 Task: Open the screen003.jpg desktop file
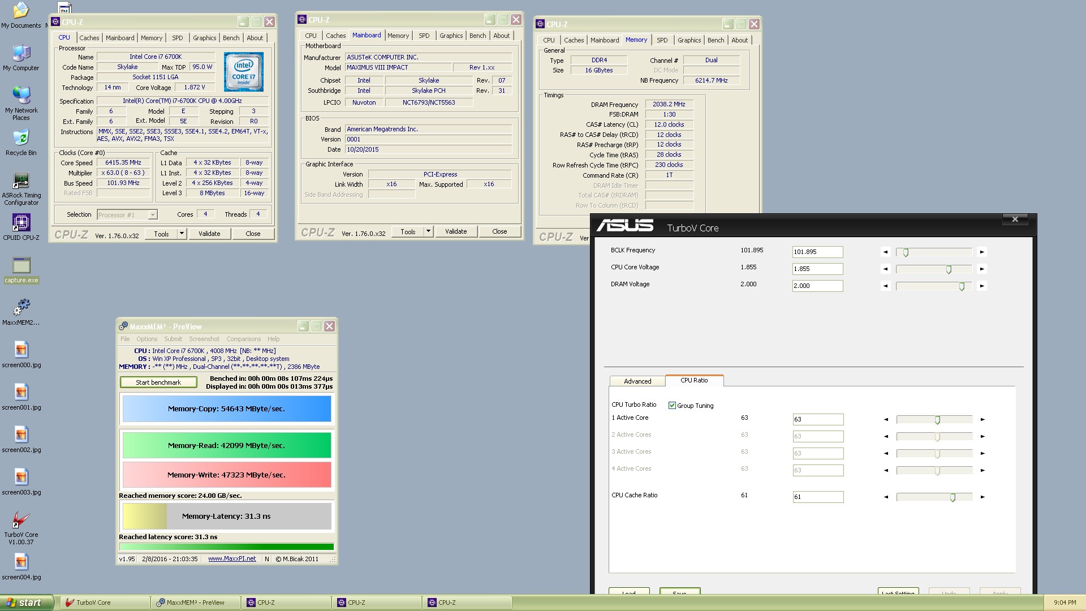[21, 482]
